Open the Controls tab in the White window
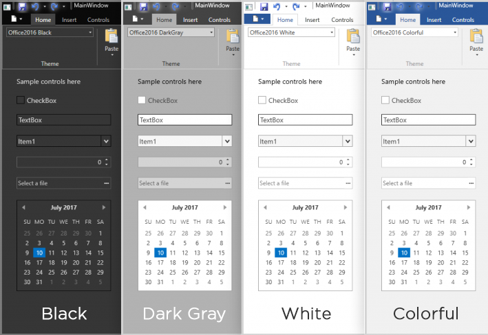This screenshot has height=335, width=488. pos(342,20)
